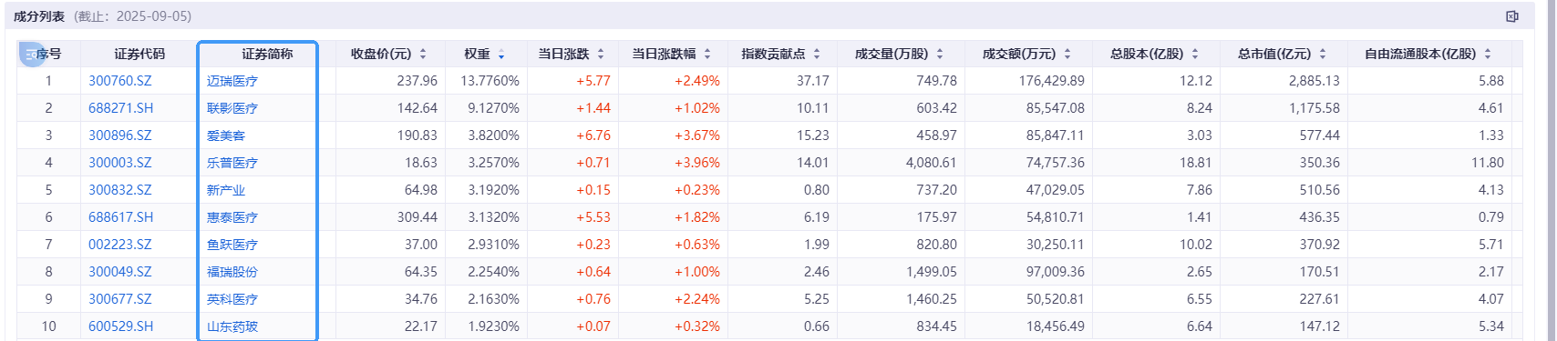The image size is (1557, 341).
Task: Click the 成分列表 panel title
Action: 39,16
